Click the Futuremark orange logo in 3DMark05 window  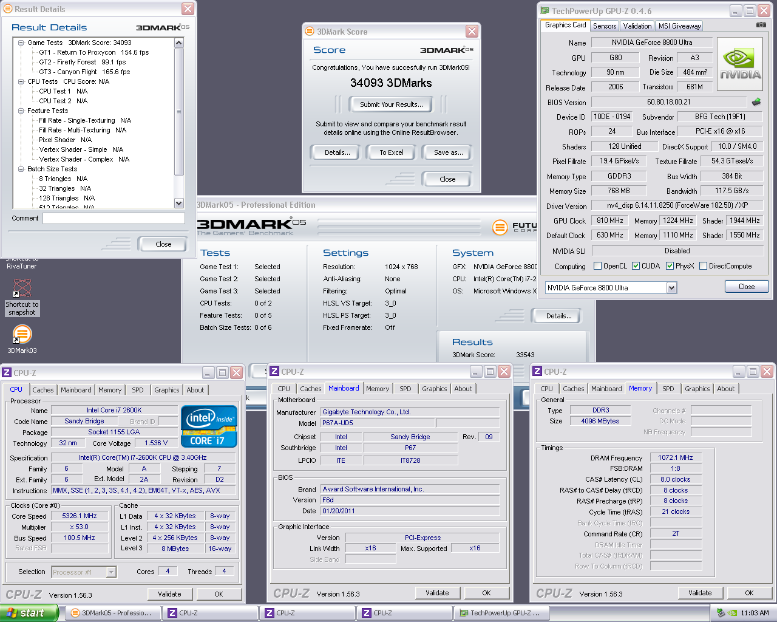click(500, 228)
